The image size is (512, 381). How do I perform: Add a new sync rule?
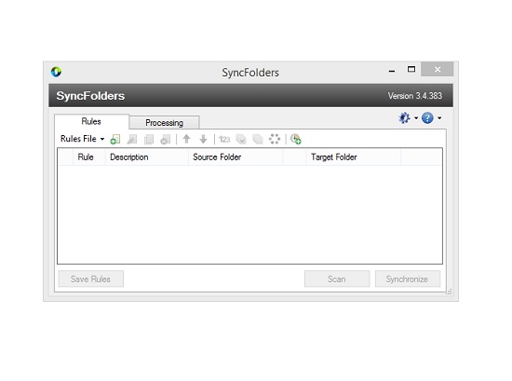coord(115,139)
